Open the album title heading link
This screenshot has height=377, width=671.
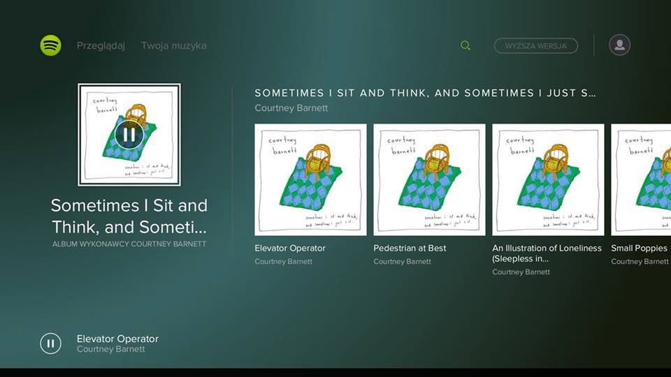pos(425,93)
